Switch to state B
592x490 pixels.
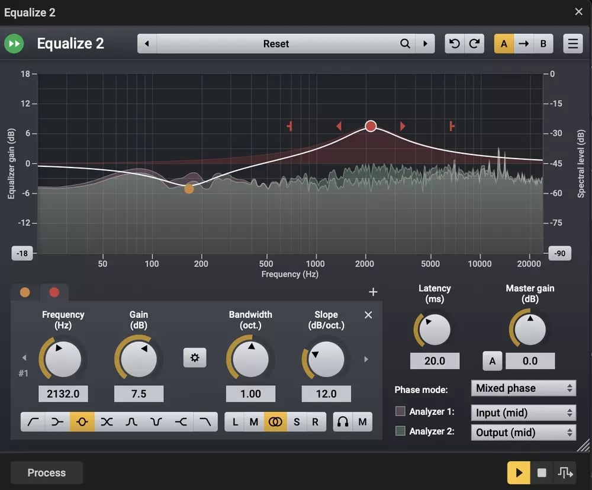pyautogui.click(x=543, y=44)
